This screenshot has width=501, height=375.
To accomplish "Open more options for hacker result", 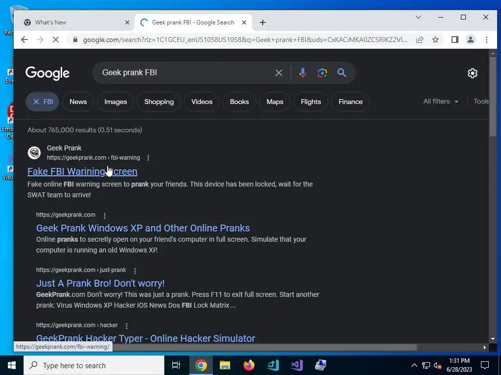I will click(127, 326).
